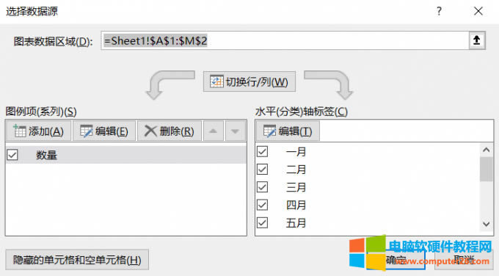Image resolution: width=499 pixels, height=276 pixels.
Task: Click the Switch Row/Column button (切换行/列)
Action: tap(249, 81)
